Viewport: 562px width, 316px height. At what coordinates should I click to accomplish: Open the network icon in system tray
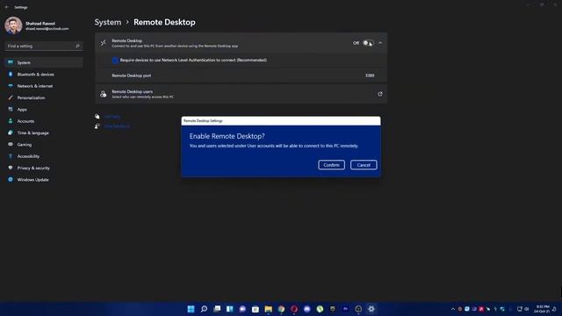pyautogui.click(x=519, y=309)
